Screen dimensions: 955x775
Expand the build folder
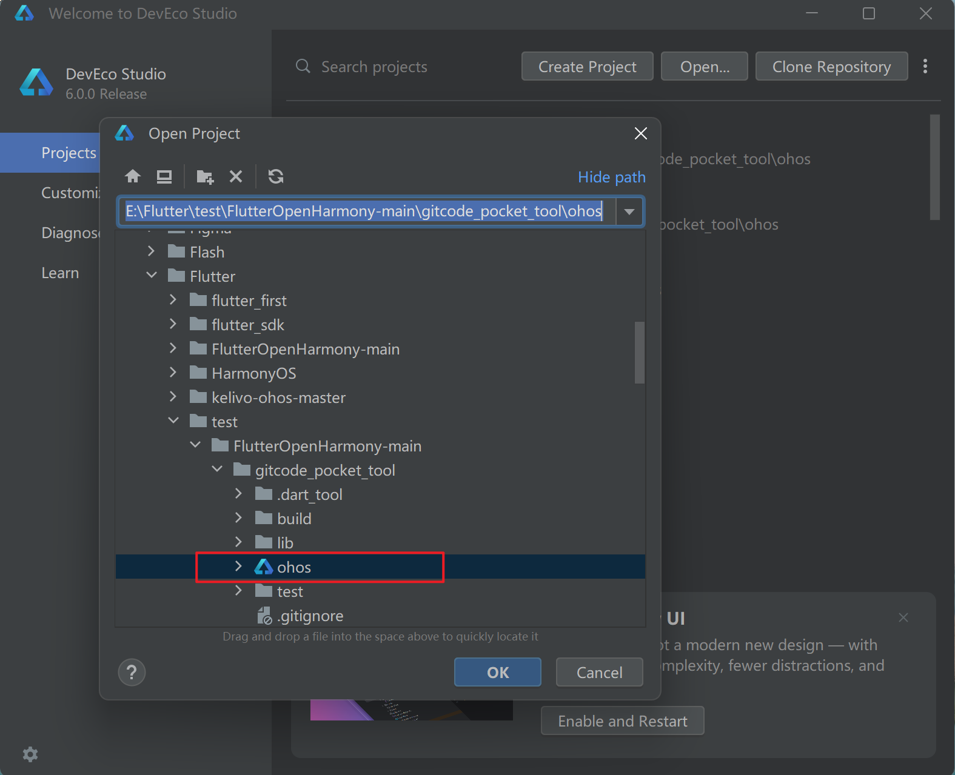coord(239,518)
